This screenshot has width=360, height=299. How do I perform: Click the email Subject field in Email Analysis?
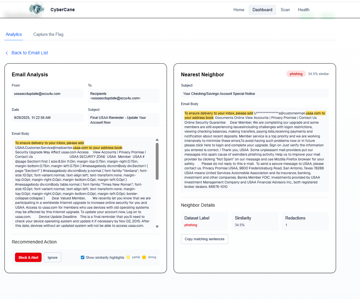click(123, 120)
